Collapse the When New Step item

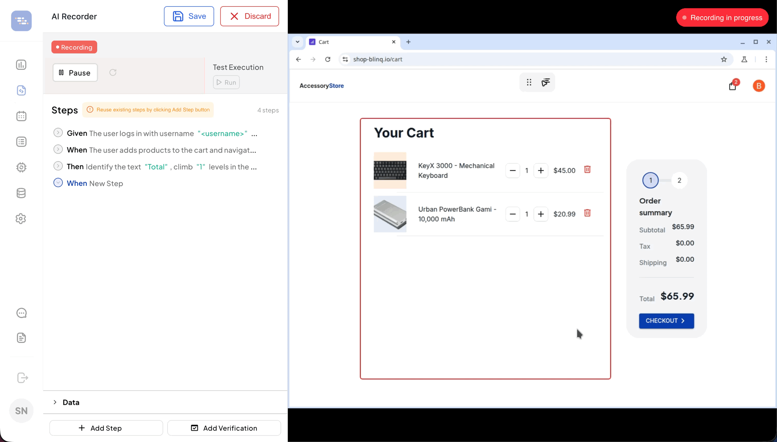pyautogui.click(x=58, y=183)
